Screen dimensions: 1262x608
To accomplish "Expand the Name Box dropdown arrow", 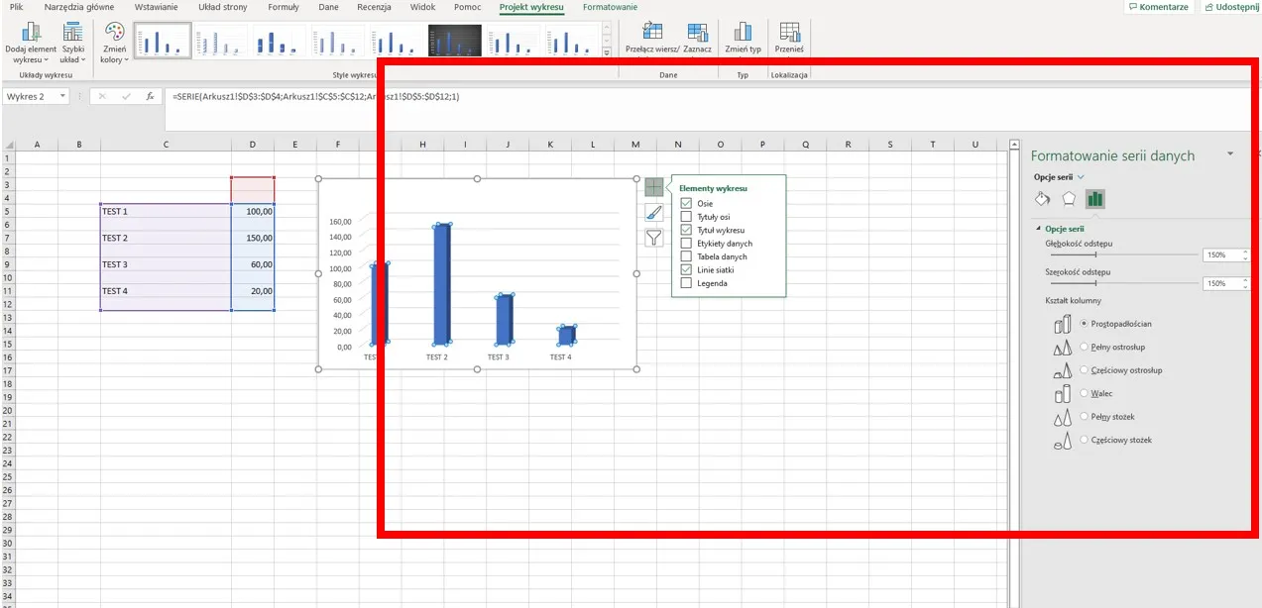I will tap(63, 97).
